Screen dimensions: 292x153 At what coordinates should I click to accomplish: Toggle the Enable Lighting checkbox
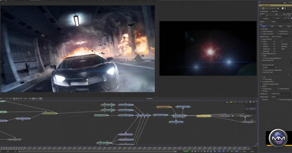coord(262,89)
